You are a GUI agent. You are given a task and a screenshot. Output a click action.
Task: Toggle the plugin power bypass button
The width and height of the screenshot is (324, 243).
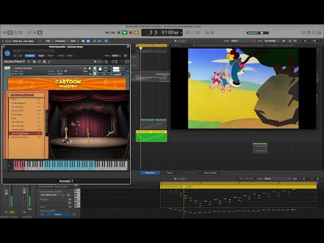point(7,53)
